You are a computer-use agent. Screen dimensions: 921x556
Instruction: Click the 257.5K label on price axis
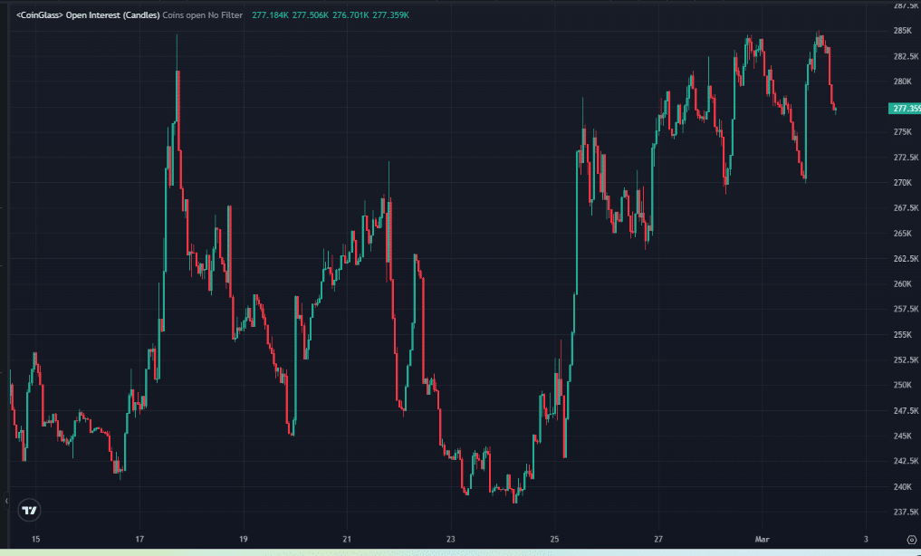click(x=906, y=310)
